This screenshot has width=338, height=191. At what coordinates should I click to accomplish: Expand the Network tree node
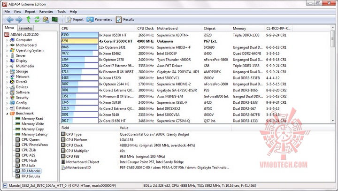click(x=7, y=77)
